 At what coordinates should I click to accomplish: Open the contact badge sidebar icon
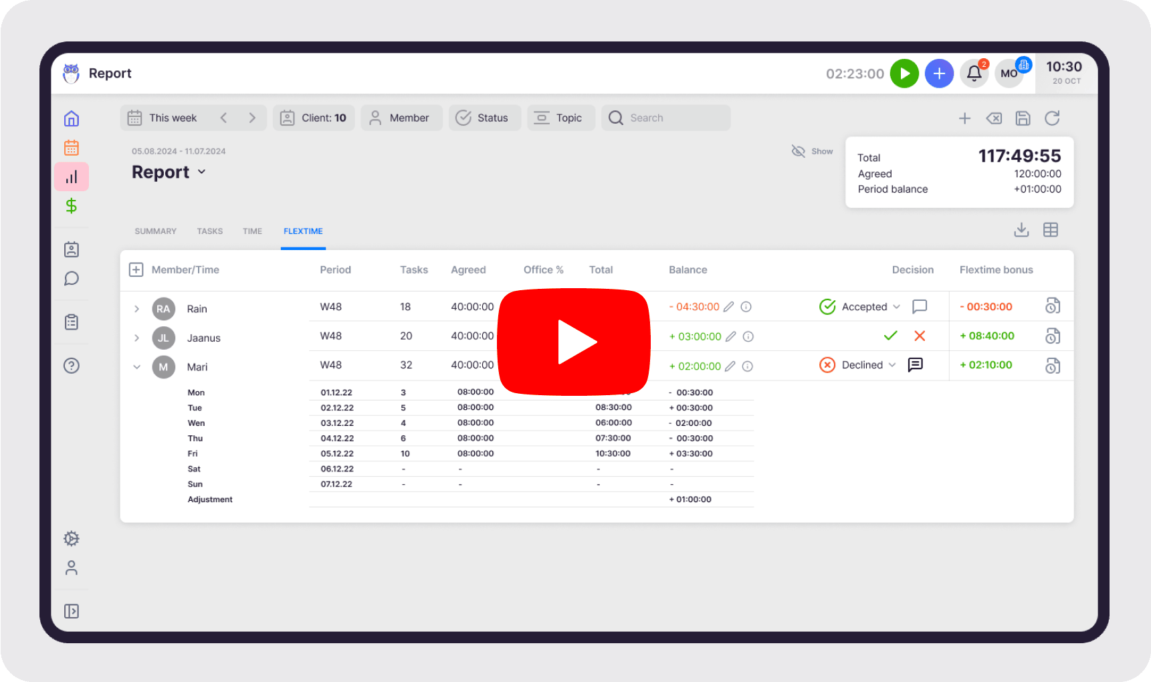(72, 249)
